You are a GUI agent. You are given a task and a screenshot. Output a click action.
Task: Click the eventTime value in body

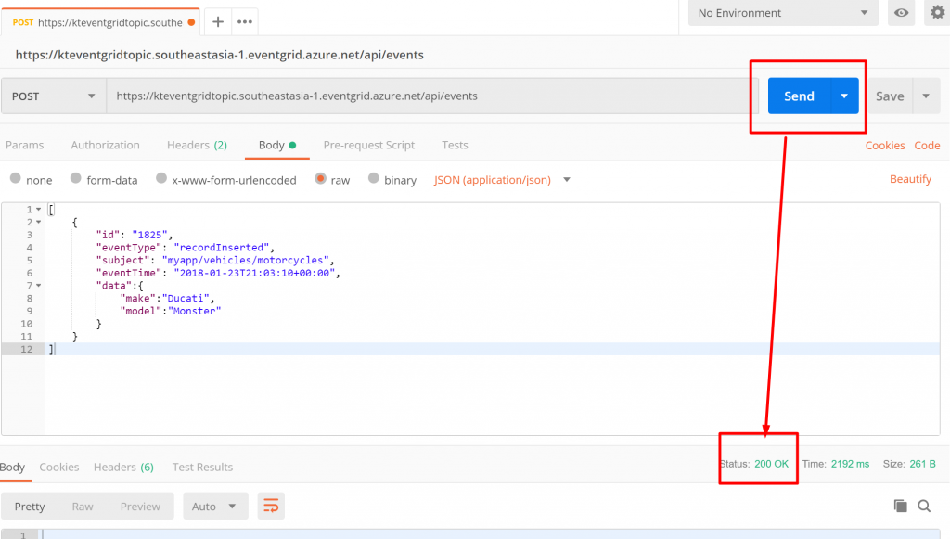click(x=254, y=273)
